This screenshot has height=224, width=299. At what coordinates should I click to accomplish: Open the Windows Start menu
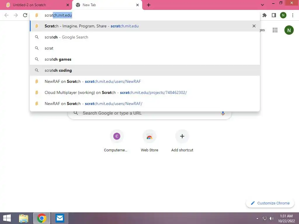point(7,218)
